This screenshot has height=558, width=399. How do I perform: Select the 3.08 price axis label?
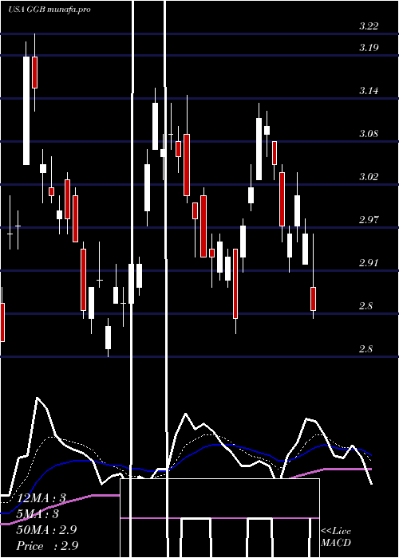click(369, 134)
